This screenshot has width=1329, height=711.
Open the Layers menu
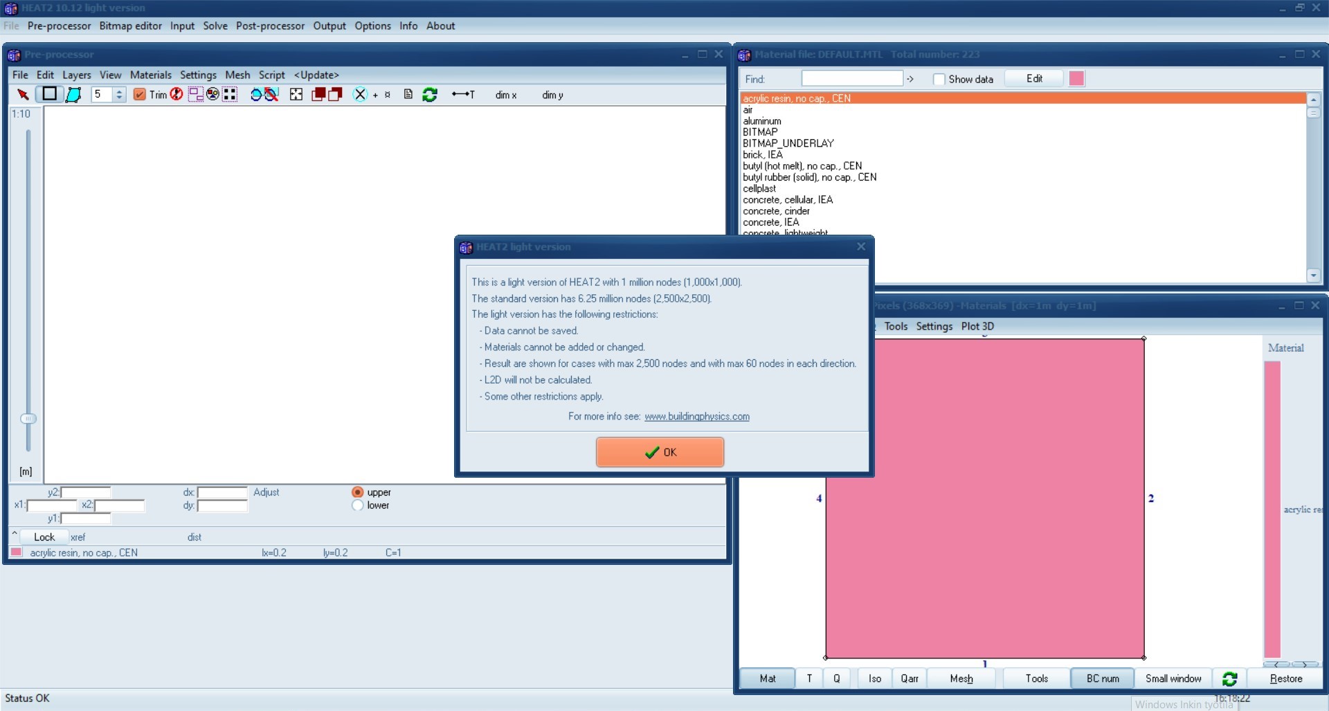[x=77, y=75]
